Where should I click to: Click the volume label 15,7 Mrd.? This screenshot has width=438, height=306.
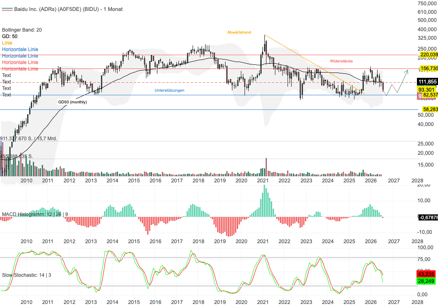47,139
